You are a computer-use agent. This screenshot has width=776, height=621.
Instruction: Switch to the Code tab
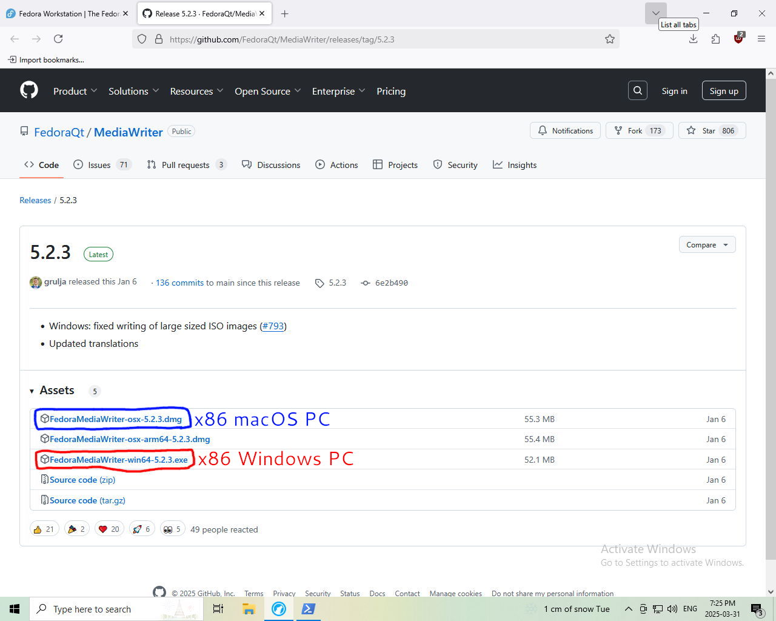point(41,165)
